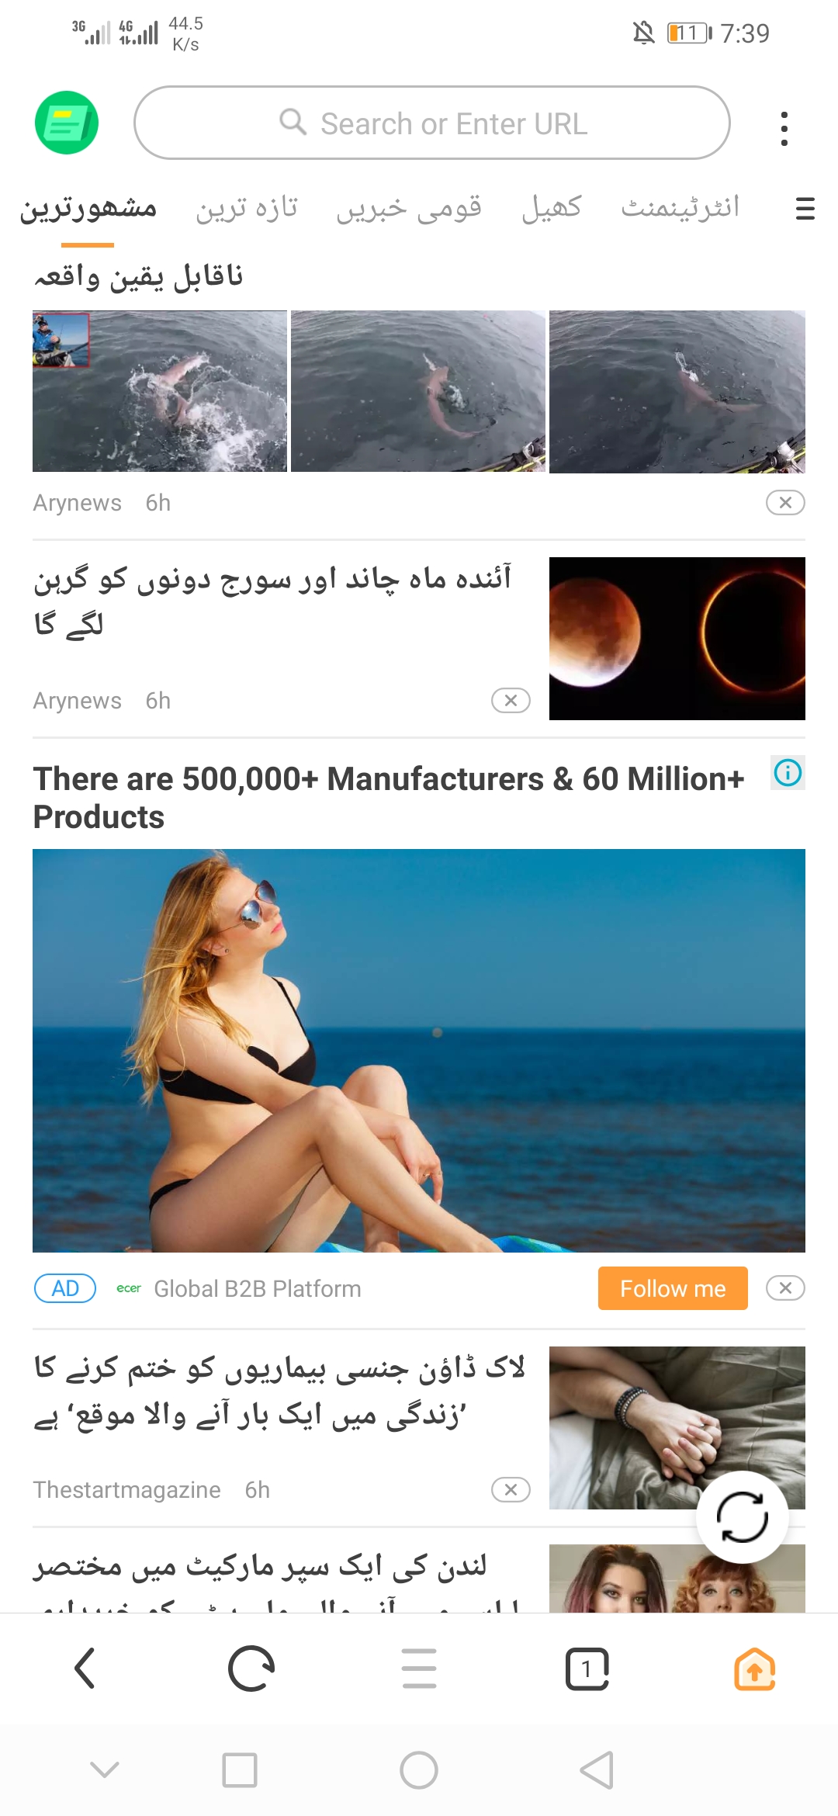Open the green news app logo
Viewport: 838px width, 1816px height.
67,123
